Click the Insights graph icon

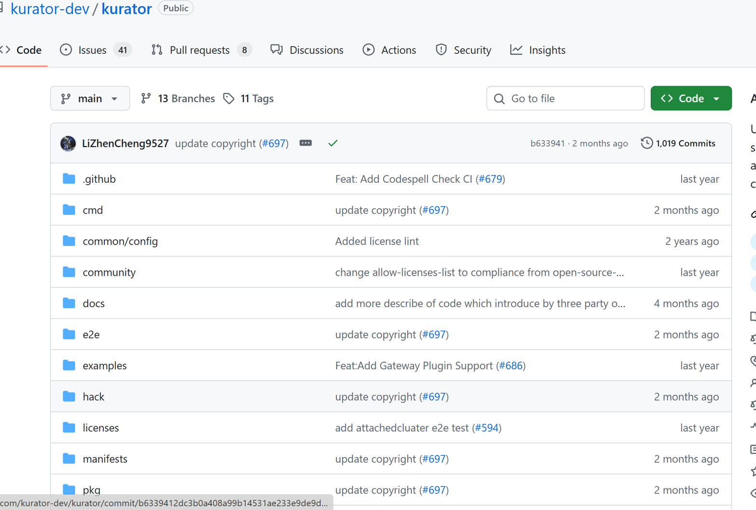tap(516, 50)
